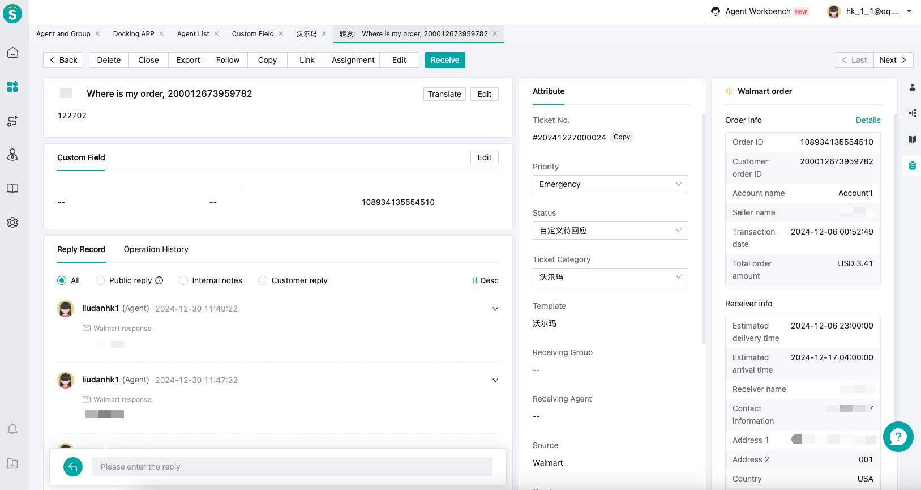
Task: Expand the 11:49:22 liudanhk1 reply
Action: (495, 309)
